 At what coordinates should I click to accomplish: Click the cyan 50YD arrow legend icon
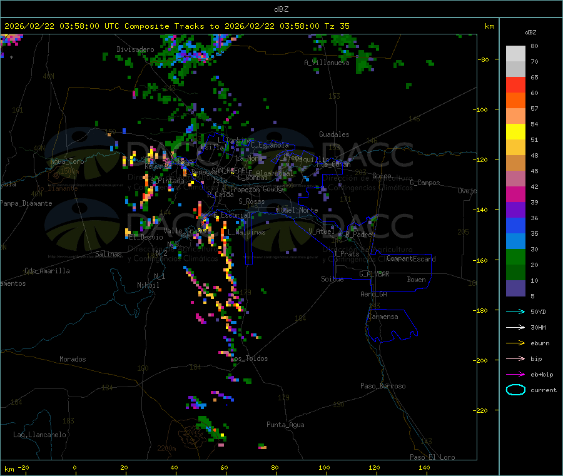point(515,311)
